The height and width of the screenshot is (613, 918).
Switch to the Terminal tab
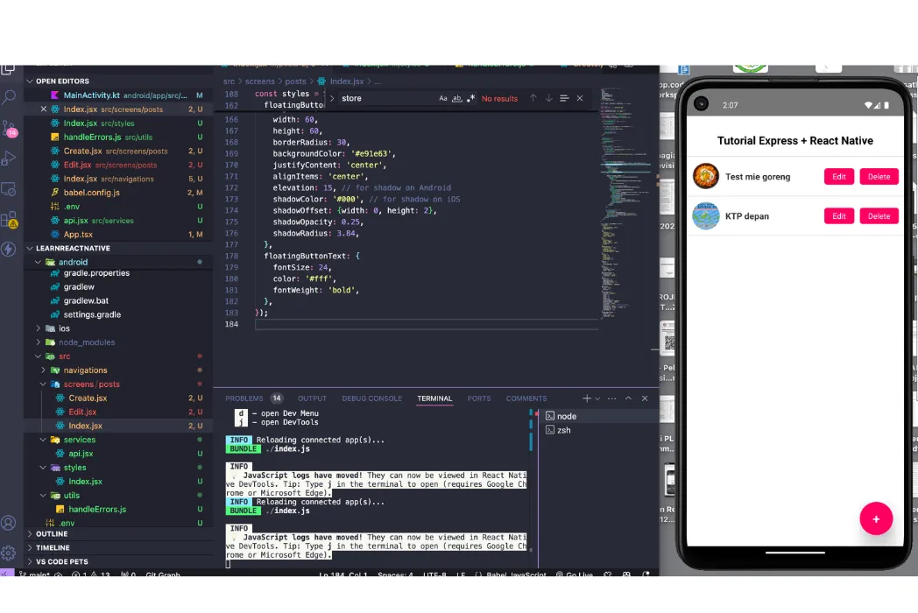(x=434, y=398)
